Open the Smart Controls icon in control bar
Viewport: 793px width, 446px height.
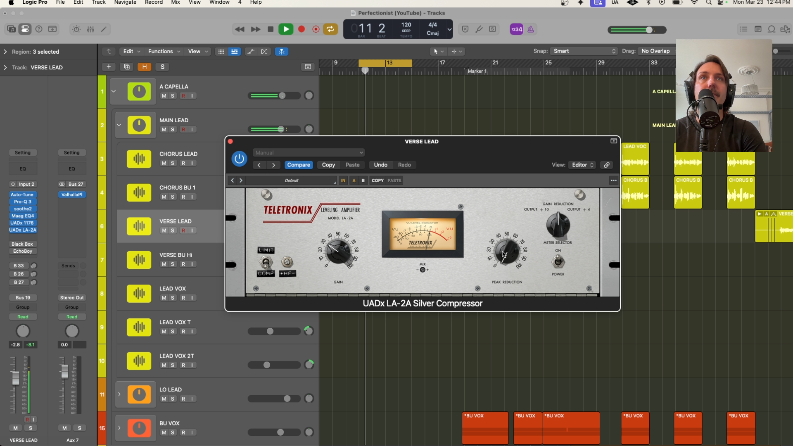pos(76,29)
